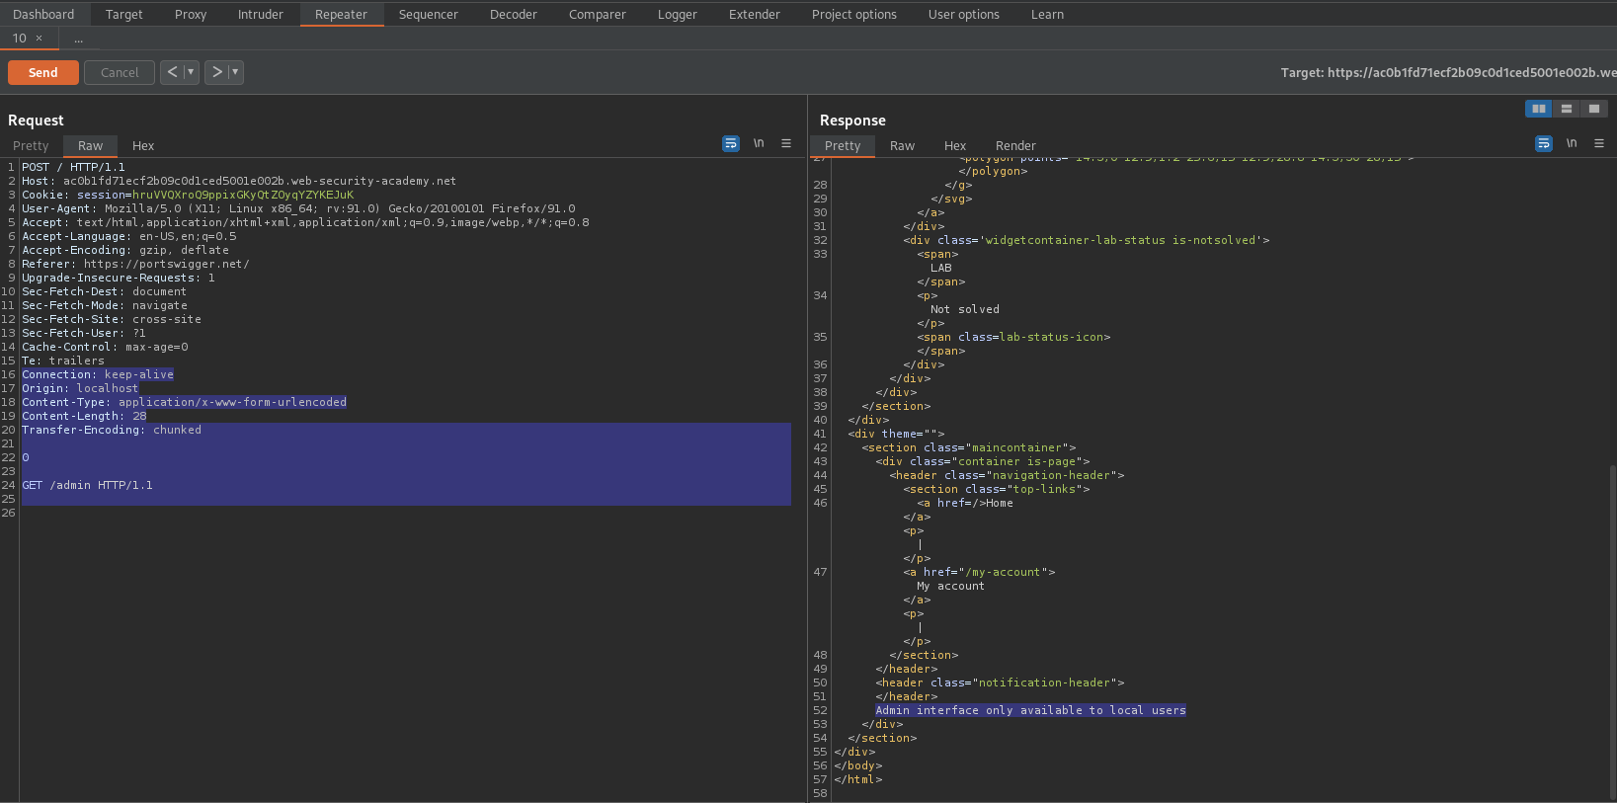
Task: Open the Logger tab
Action: 678,14
